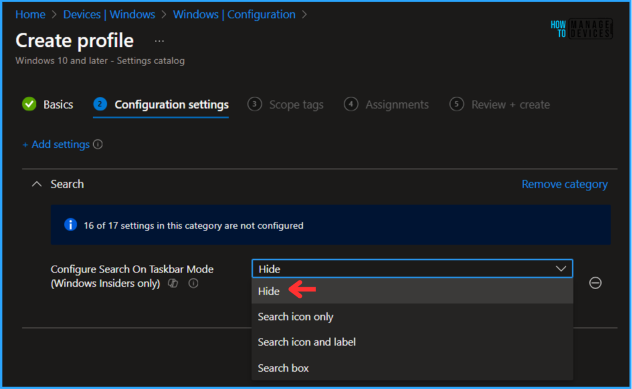
Task: Choose the Search icon and label option
Action: click(x=412, y=342)
